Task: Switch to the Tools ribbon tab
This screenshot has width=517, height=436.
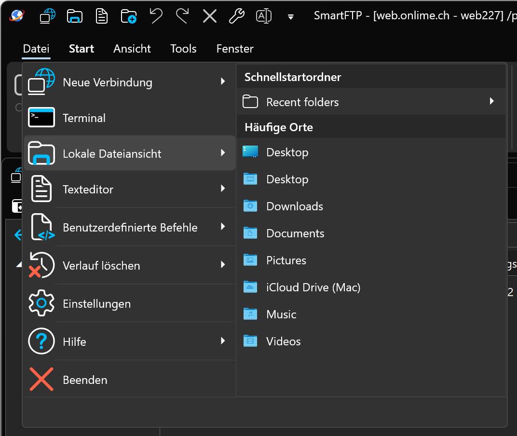Action: click(x=183, y=49)
